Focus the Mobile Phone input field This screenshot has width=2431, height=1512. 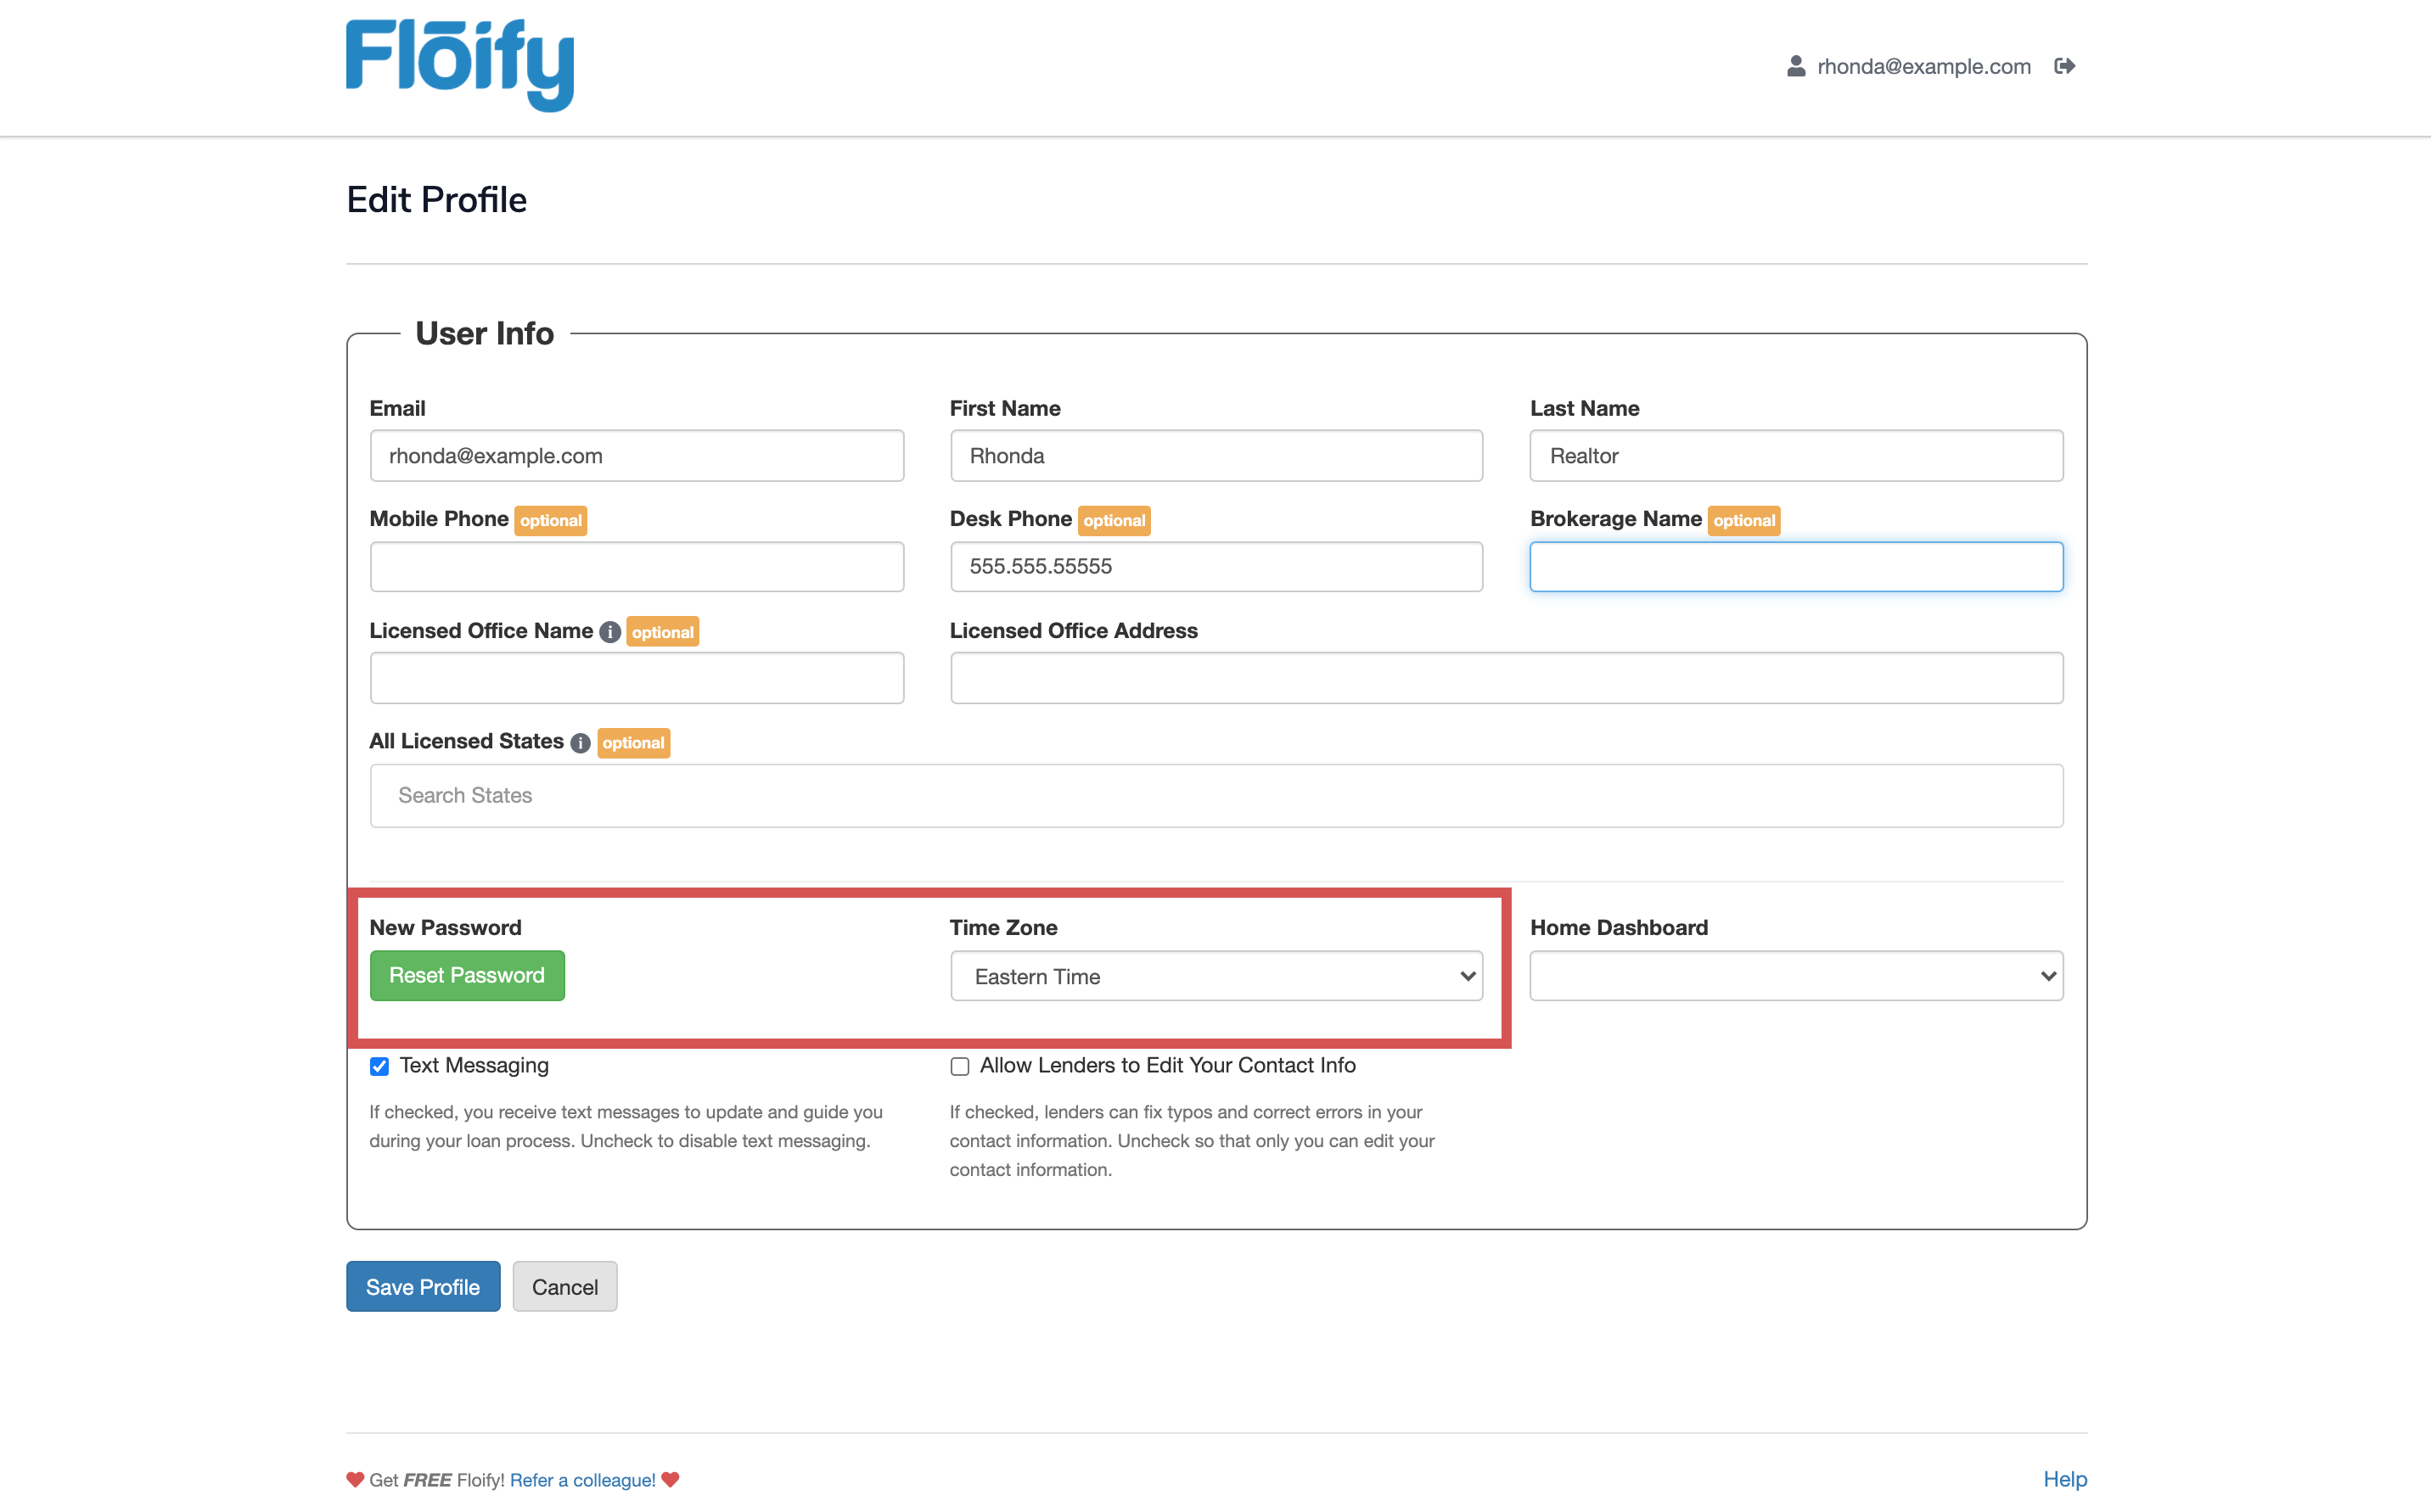point(637,567)
